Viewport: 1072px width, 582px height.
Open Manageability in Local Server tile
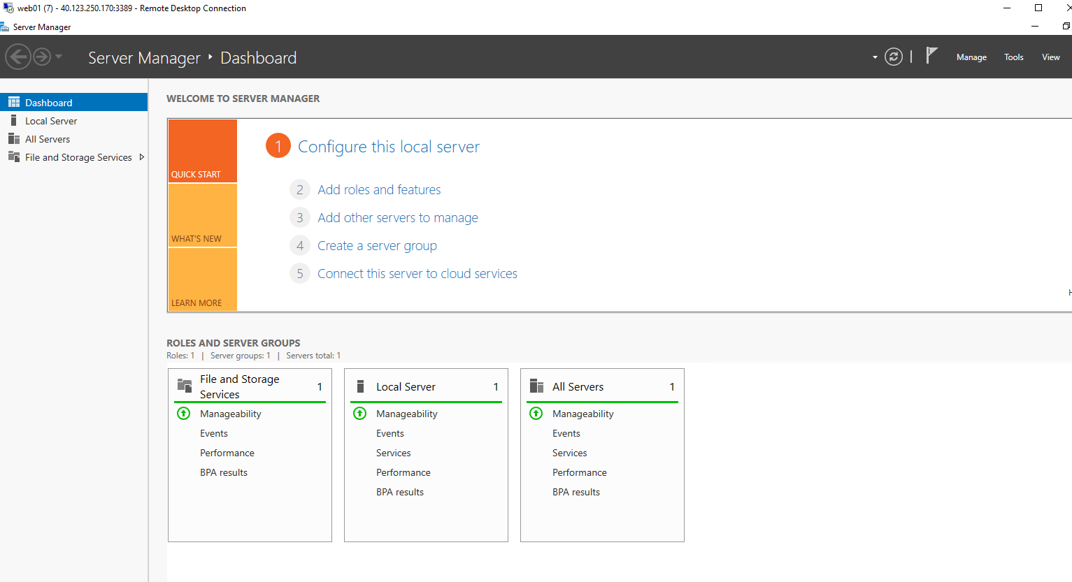pos(407,414)
